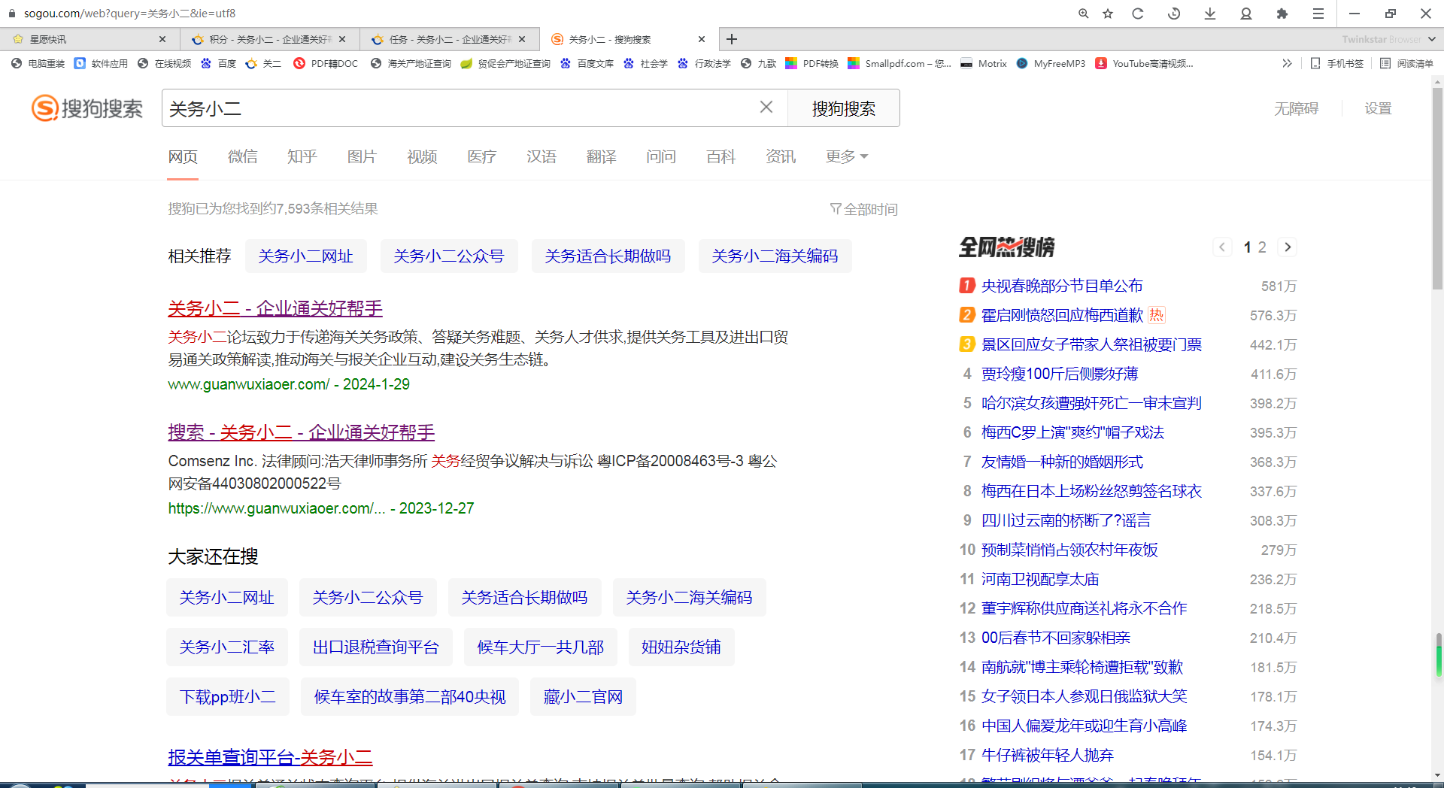1444x788 pixels.
Task: Click the 搜狗搜索 search button
Action: coord(844,108)
